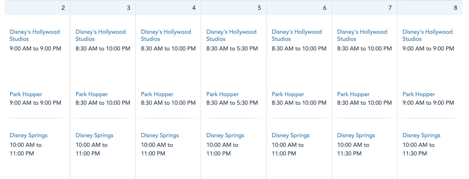Click Park Hopper link under day 5
The height and width of the screenshot is (179, 469).
coord(222,94)
